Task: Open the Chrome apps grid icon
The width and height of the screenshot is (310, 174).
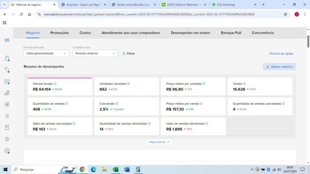Action: 5,23
